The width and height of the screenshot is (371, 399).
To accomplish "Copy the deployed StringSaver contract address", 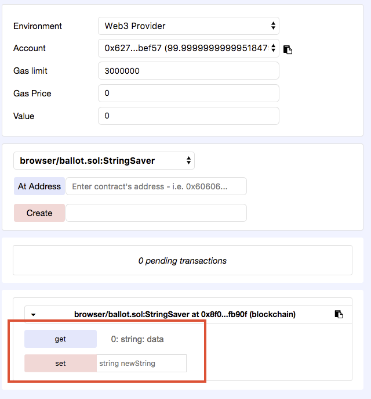I will tap(339, 314).
